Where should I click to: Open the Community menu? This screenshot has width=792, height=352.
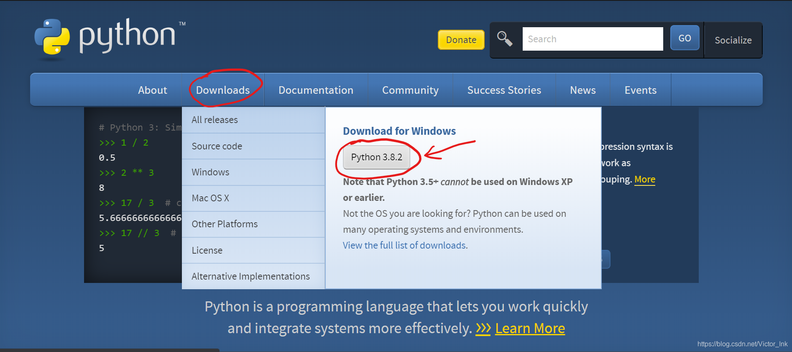[x=410, y=90]
